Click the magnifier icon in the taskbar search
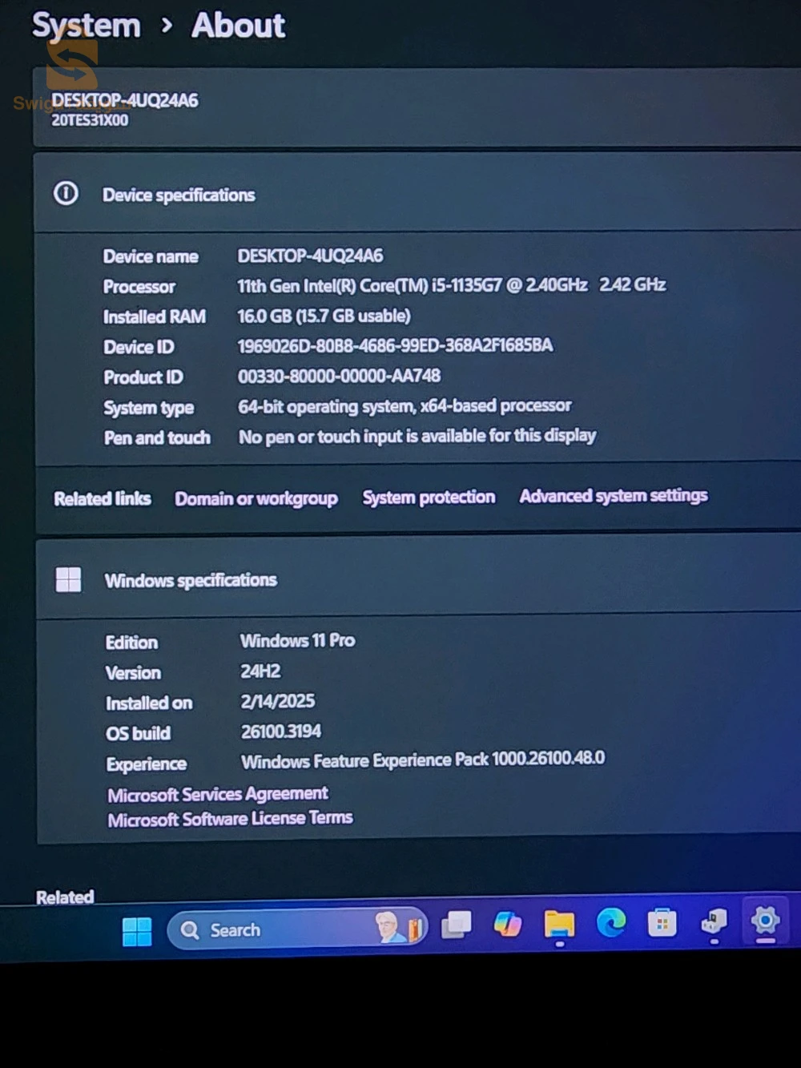Viewport: 801px width, 1068px height. point(190,930)
